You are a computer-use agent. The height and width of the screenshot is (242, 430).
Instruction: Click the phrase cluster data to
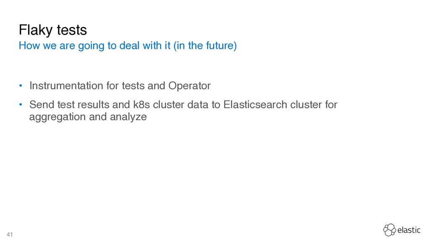(186, 105)
